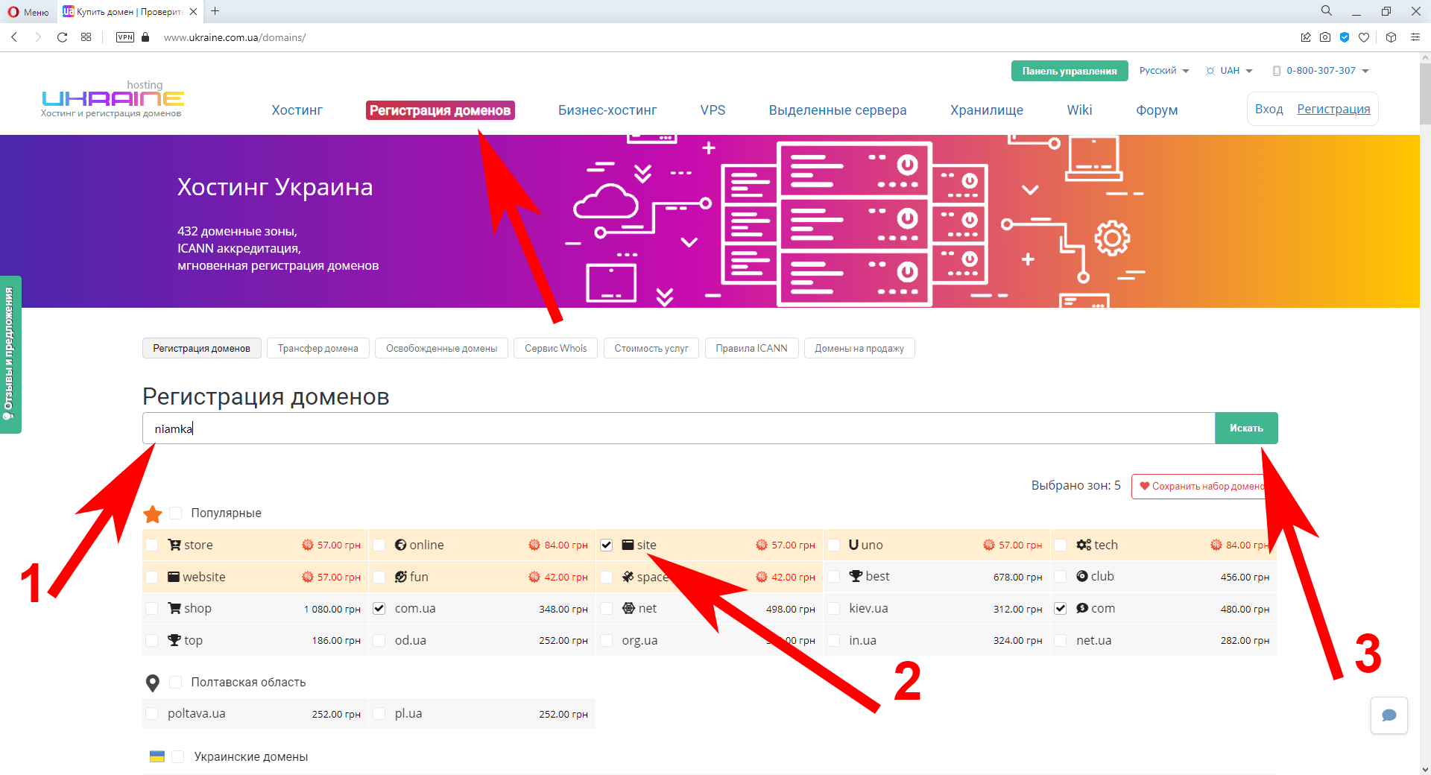The width and height of the screenshot is (1431, 775).
Task: Click the trophy icon next to best
Action: point(856,576)
